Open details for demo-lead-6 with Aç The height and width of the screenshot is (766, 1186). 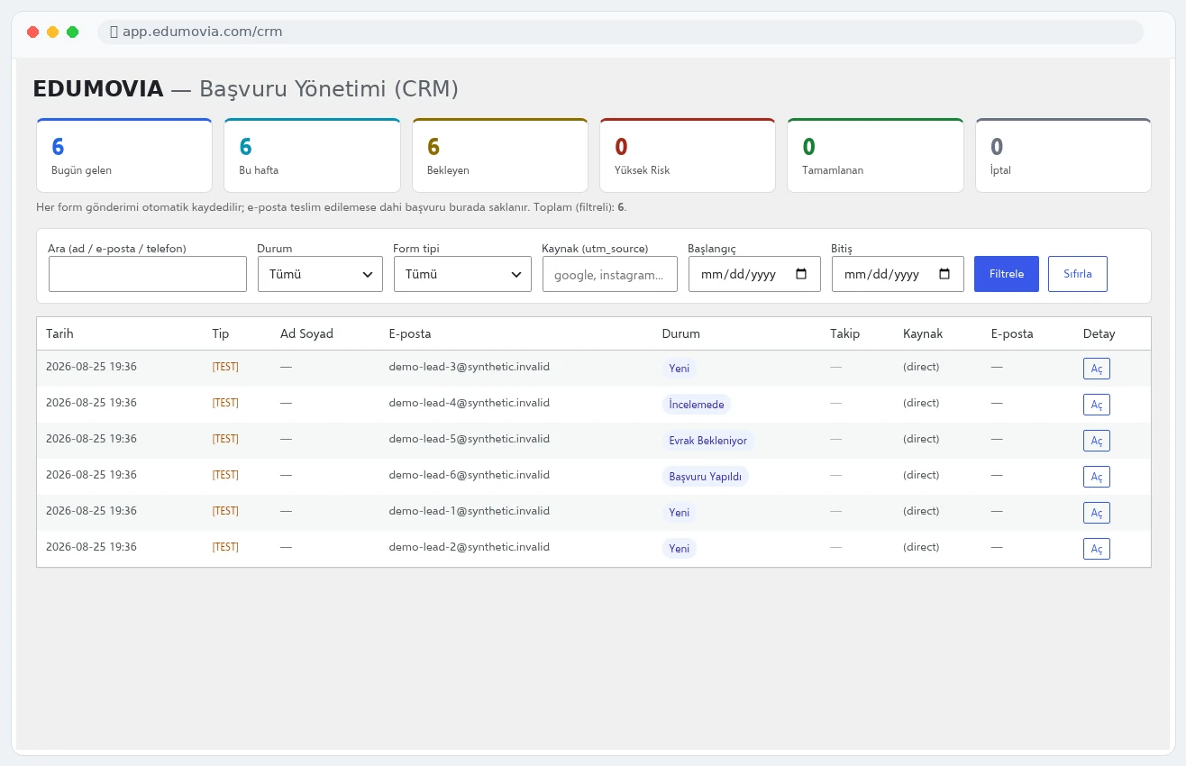pyautogui.click(x=1097, y=477)
